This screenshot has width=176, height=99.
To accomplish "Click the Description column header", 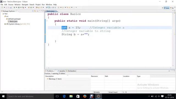I will (68, 76).
